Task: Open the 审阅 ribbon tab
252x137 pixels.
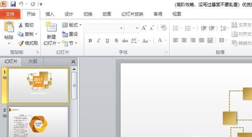Action: [158, 14]
